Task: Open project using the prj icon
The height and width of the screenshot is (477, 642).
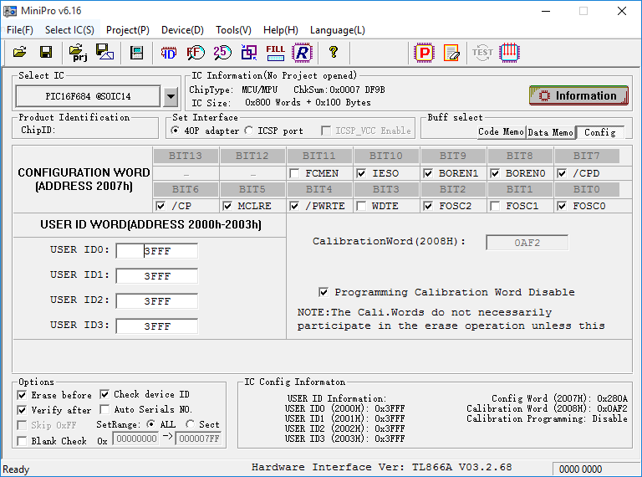Action: [79, 53]
